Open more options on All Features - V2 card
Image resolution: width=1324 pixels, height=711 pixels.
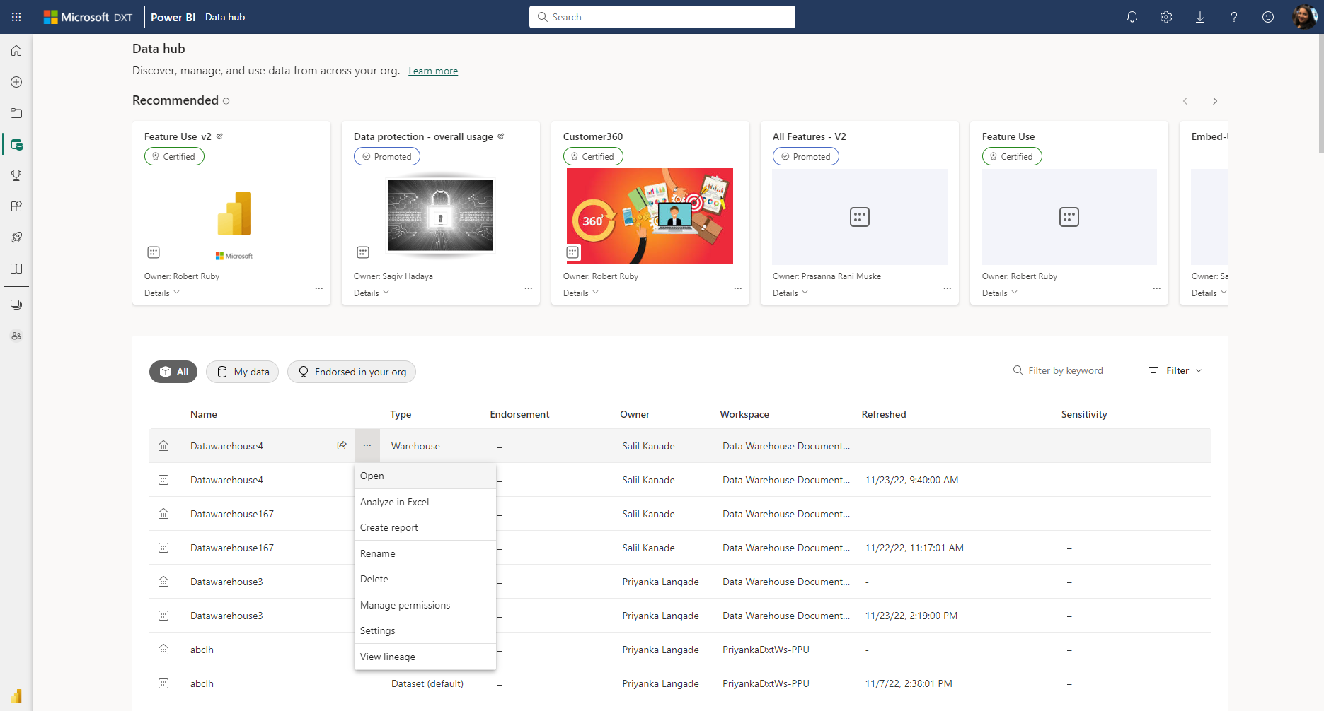pyautogui.click(x=948, y=288)
